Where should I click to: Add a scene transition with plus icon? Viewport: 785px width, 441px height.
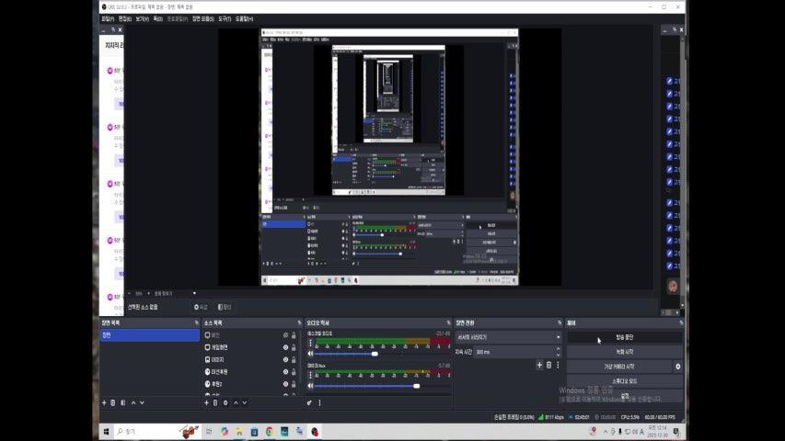539,365
